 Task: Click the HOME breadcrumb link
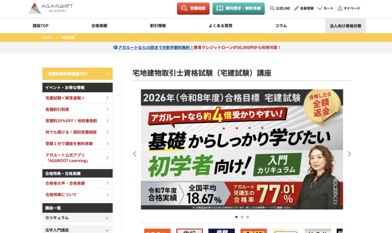click(47, 37)
